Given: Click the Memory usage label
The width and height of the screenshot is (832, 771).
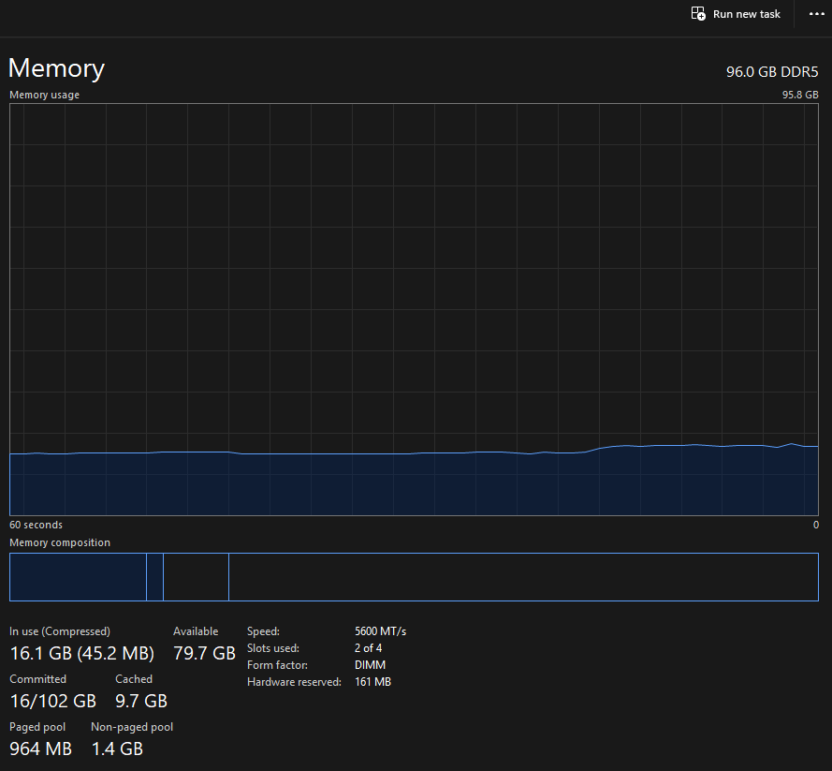Looking at the screenshot, I should (x=45, y=95).
